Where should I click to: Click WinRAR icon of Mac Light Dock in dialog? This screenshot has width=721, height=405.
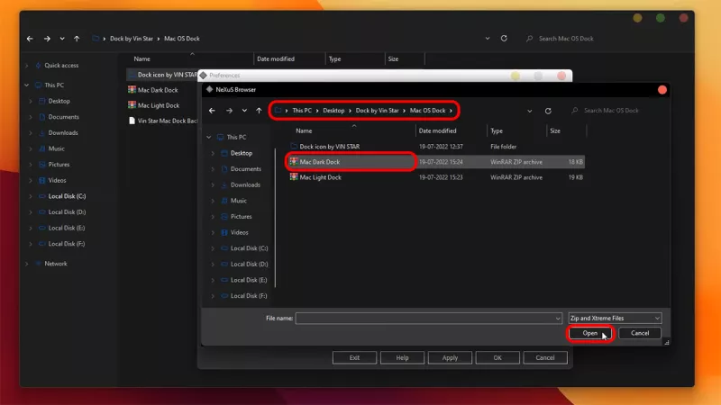(x=294, y=176)
